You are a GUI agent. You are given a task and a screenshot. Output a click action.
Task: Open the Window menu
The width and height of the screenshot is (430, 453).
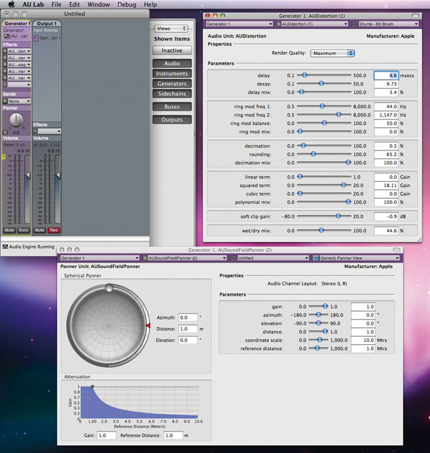pyautogui.click(x=98, y=5)
